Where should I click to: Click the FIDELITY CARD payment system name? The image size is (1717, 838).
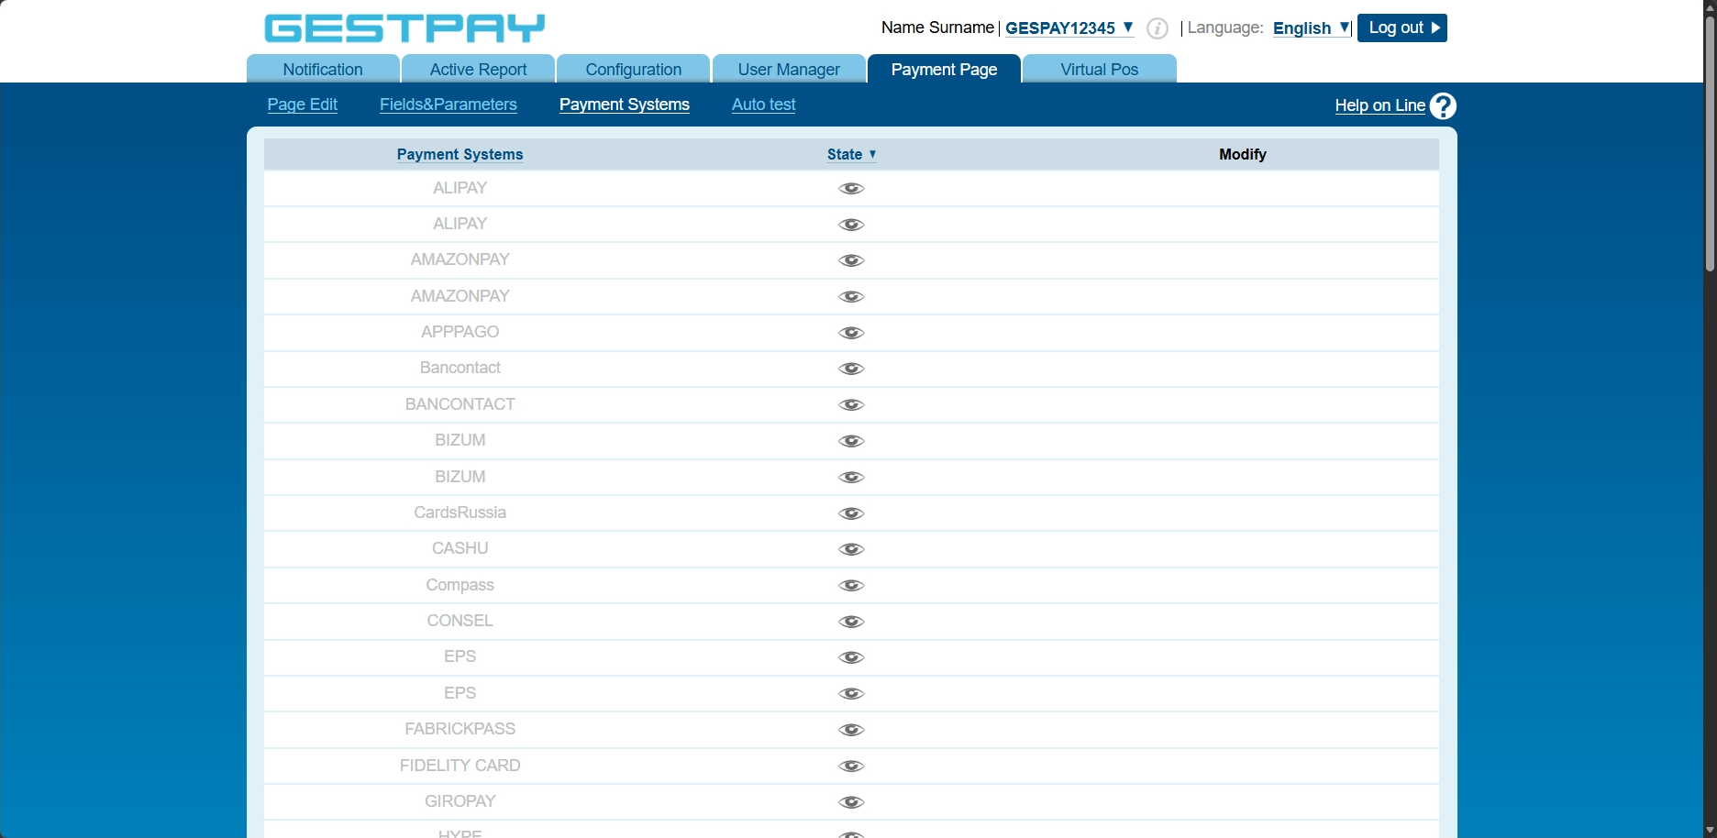click(460, 766)
